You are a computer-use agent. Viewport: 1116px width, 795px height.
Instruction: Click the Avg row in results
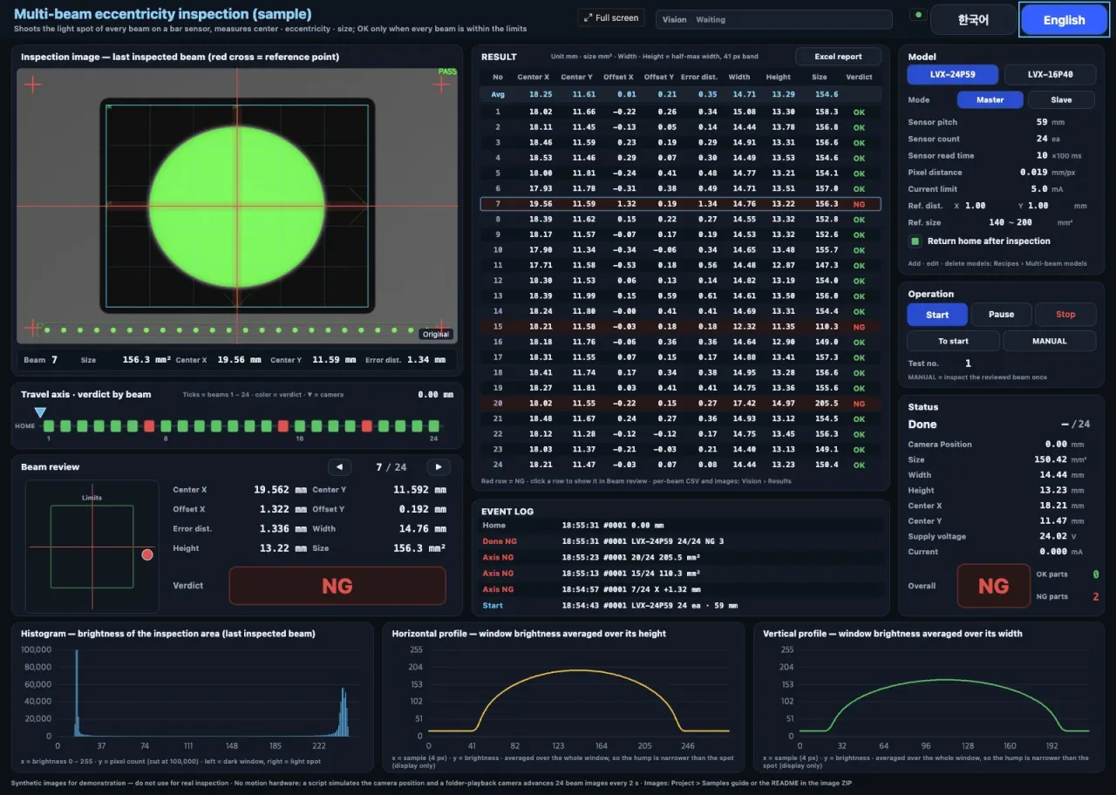tap(681, 94)
